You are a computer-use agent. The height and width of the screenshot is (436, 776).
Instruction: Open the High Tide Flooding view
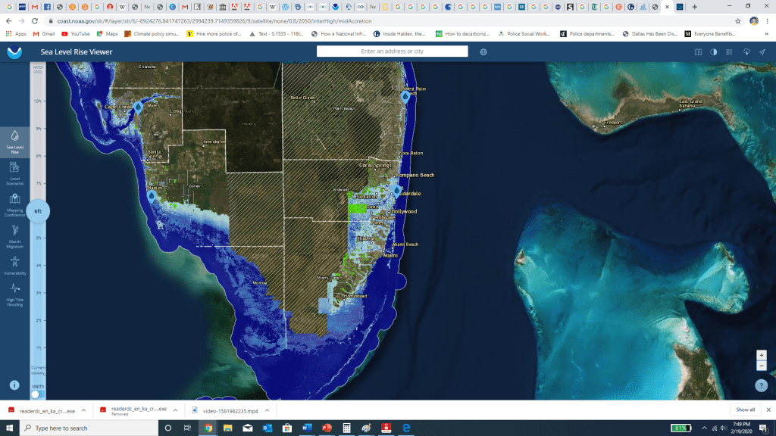[x=14, y=294]
